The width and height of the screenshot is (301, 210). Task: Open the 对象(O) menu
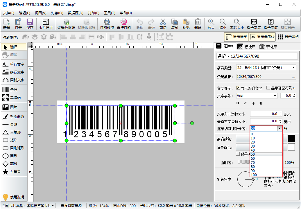click(x=57, y=13)
